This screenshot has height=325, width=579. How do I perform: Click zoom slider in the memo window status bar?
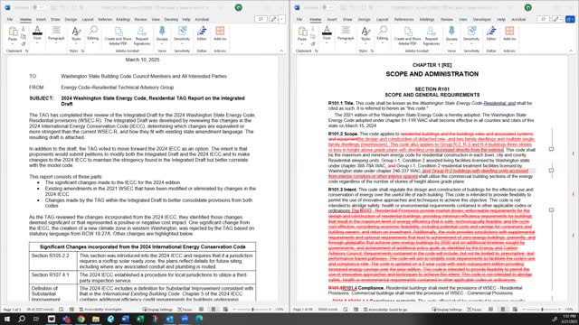(x=252, y=310)
